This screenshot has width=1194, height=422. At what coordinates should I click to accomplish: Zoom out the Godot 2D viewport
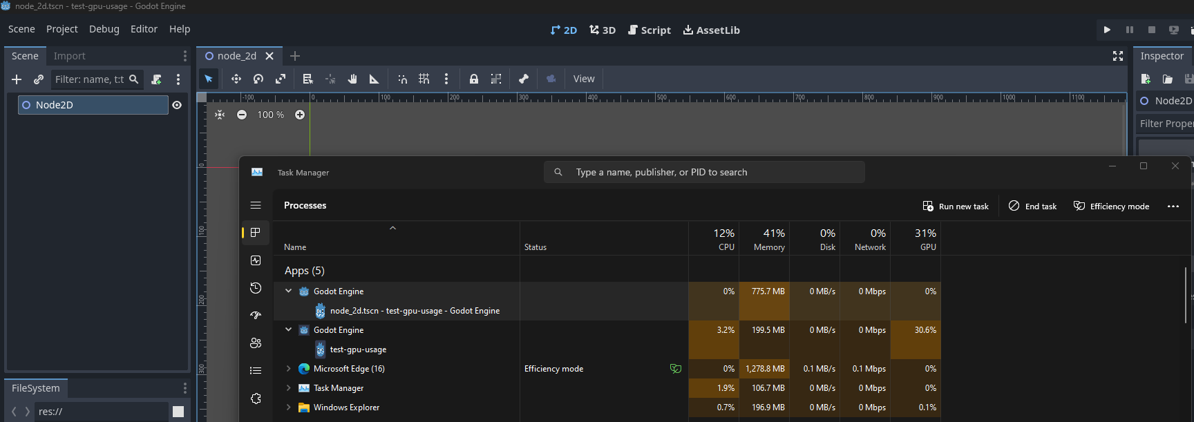[242, 115]
